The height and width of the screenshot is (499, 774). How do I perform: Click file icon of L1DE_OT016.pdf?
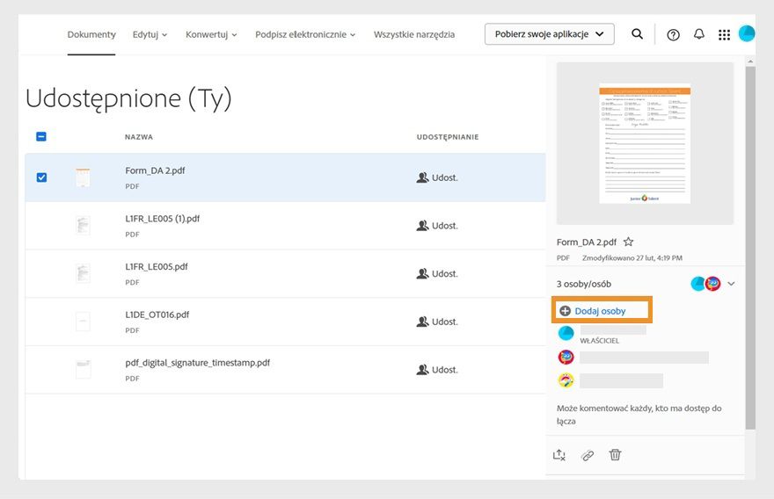[x=83, y=322]
